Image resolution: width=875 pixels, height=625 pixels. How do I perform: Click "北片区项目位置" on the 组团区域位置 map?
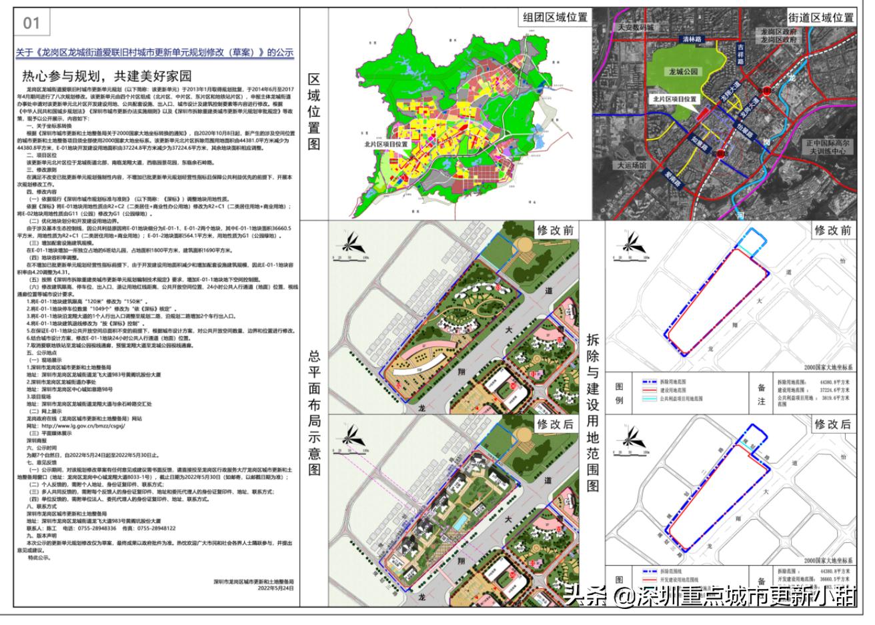click(x=386, y=144)
